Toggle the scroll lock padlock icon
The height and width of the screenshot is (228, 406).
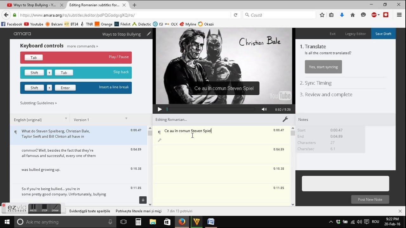[143, 200]
